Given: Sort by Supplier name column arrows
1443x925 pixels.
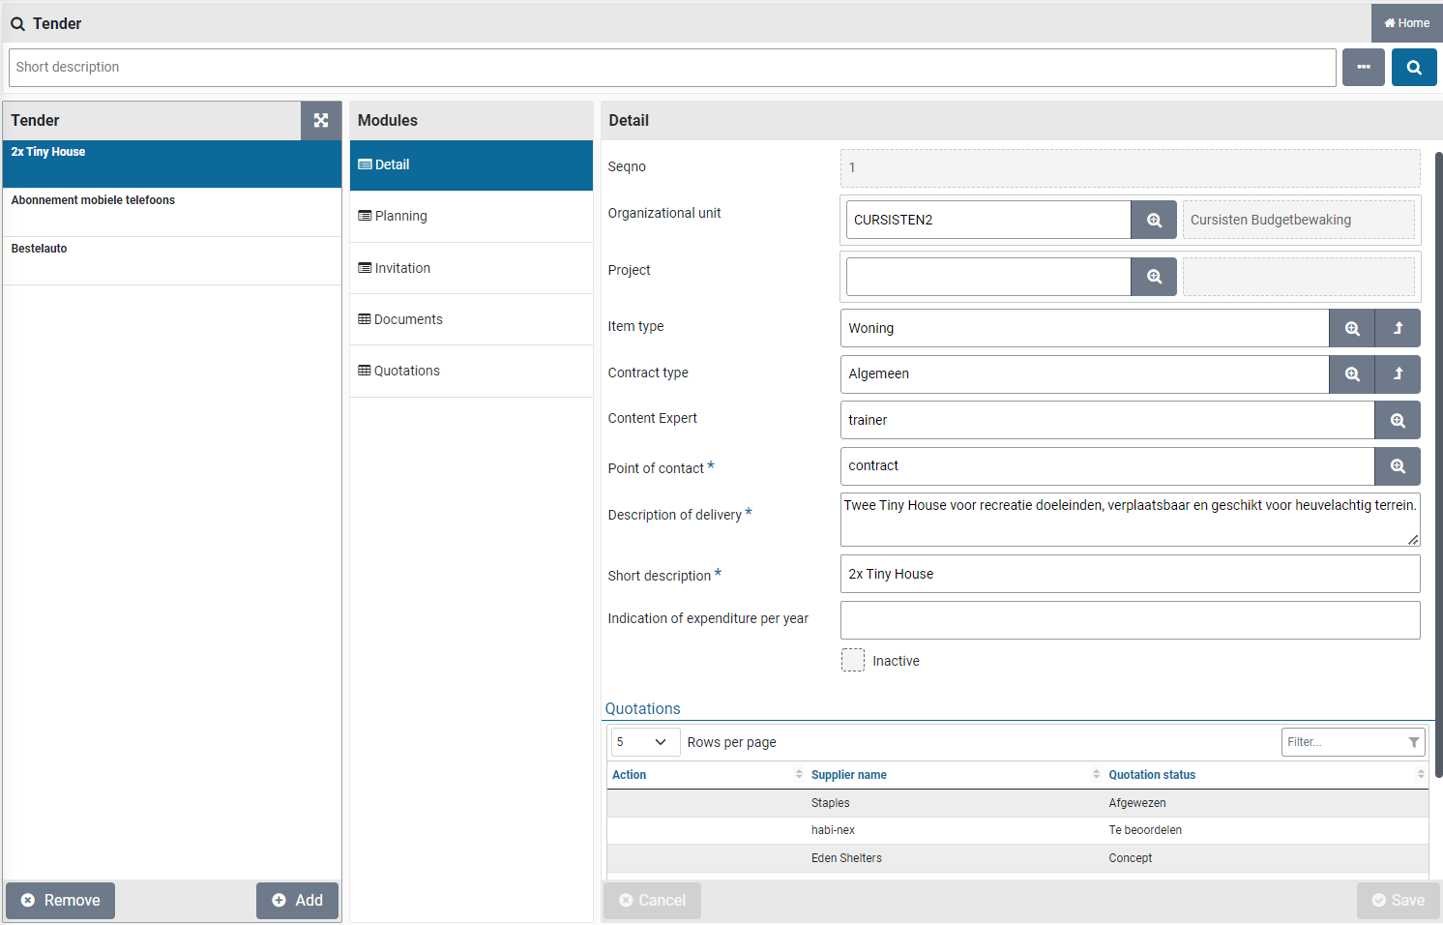Looking at the screenshot, I should click(x=1096, y=774).
